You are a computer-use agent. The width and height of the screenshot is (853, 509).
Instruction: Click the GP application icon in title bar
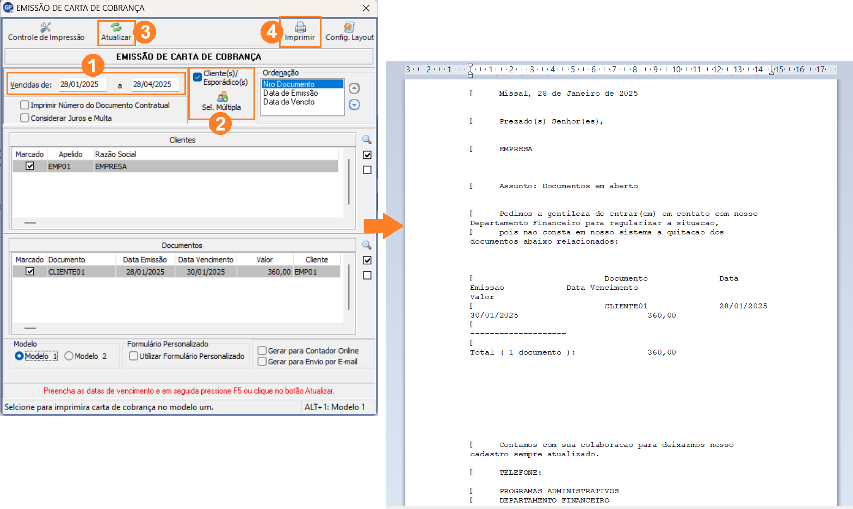8,8
